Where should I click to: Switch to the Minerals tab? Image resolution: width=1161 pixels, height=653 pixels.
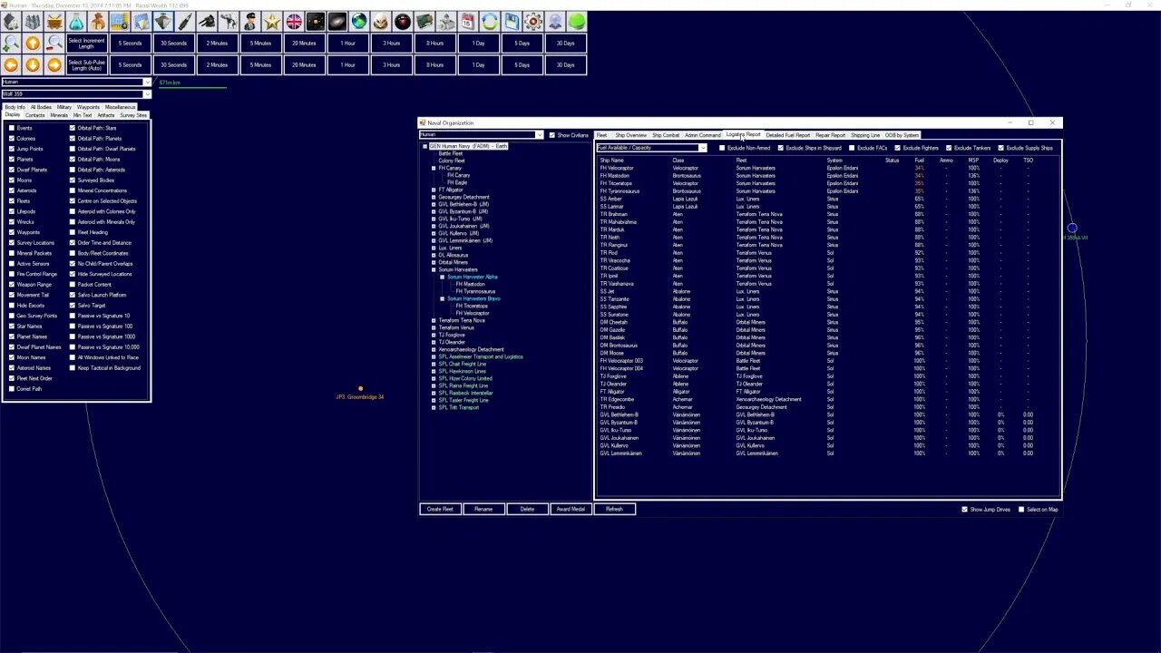point(59,115)
